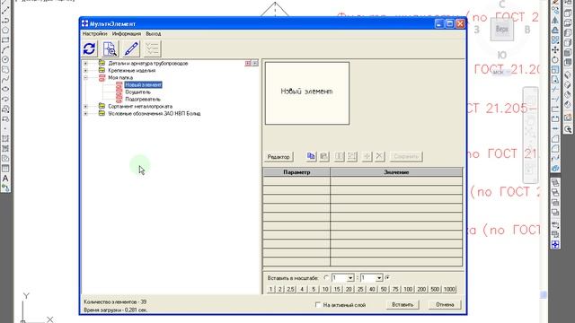This screenshot has height=323, width=575.
Task: Click the blue copy icon beside Редактор
Action: click(x=311, y=156)
